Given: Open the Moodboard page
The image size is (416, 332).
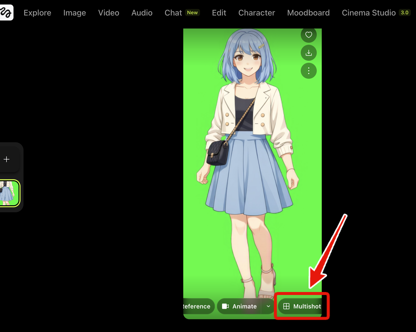Looking at the screenshot, I should [308, 13].
